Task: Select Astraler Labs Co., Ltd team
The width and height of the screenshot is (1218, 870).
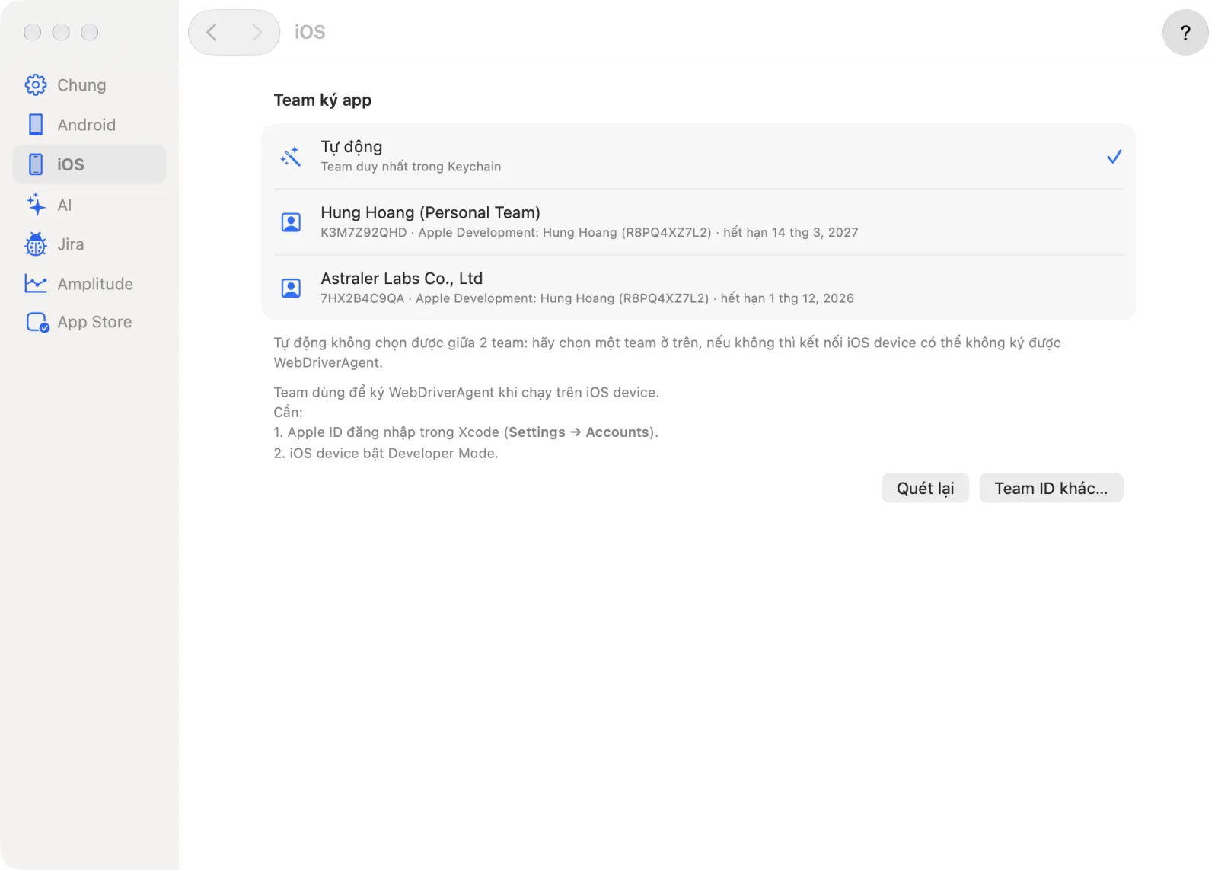Action: coord(698,288)
